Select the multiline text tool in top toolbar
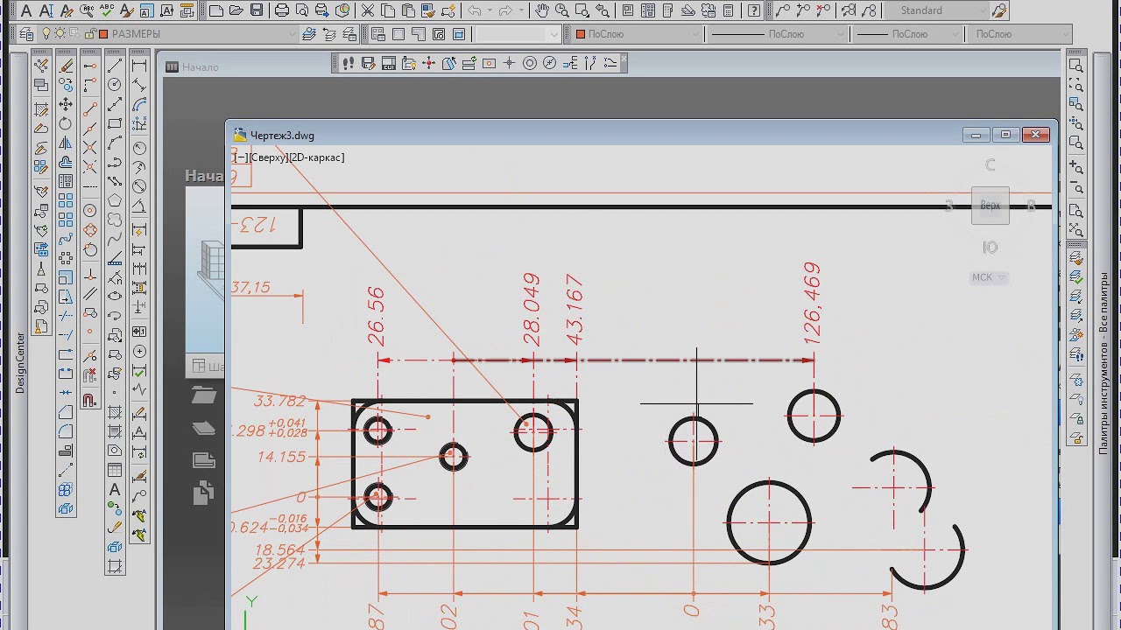Image resolution: width=1121 pixels, height=630 pixels. tap(26, 10)
